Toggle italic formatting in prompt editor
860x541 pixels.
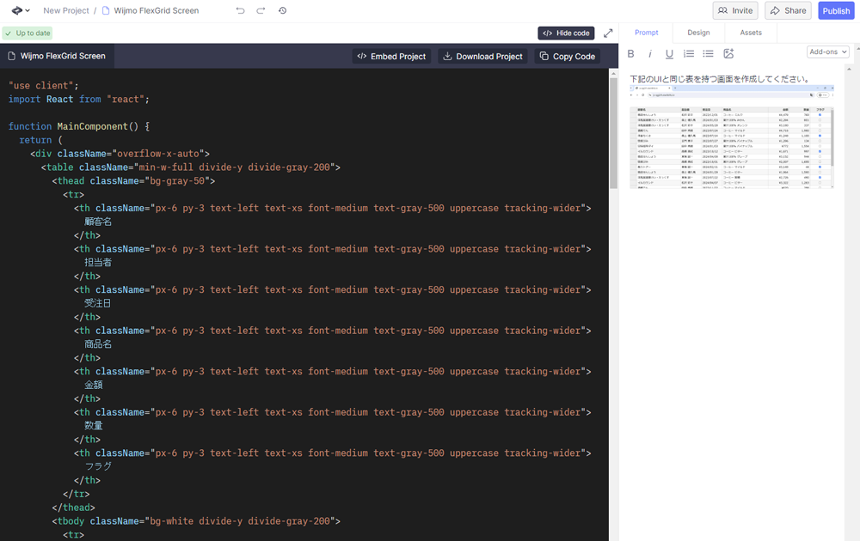[x=650, y=53]
